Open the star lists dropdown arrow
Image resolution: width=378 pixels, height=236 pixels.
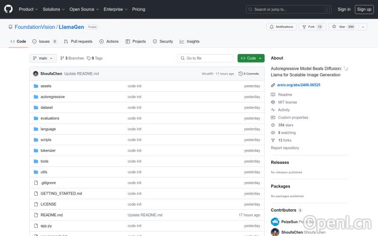click(363, 27)
